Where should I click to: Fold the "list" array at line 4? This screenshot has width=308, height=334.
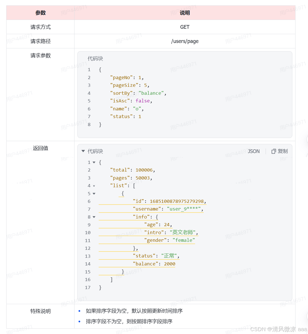(x=94, y=186)
